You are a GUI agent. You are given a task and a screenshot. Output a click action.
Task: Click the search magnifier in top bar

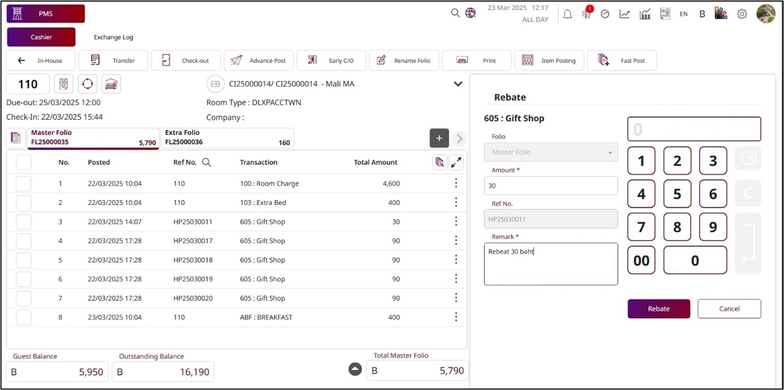tap(455, 13)
